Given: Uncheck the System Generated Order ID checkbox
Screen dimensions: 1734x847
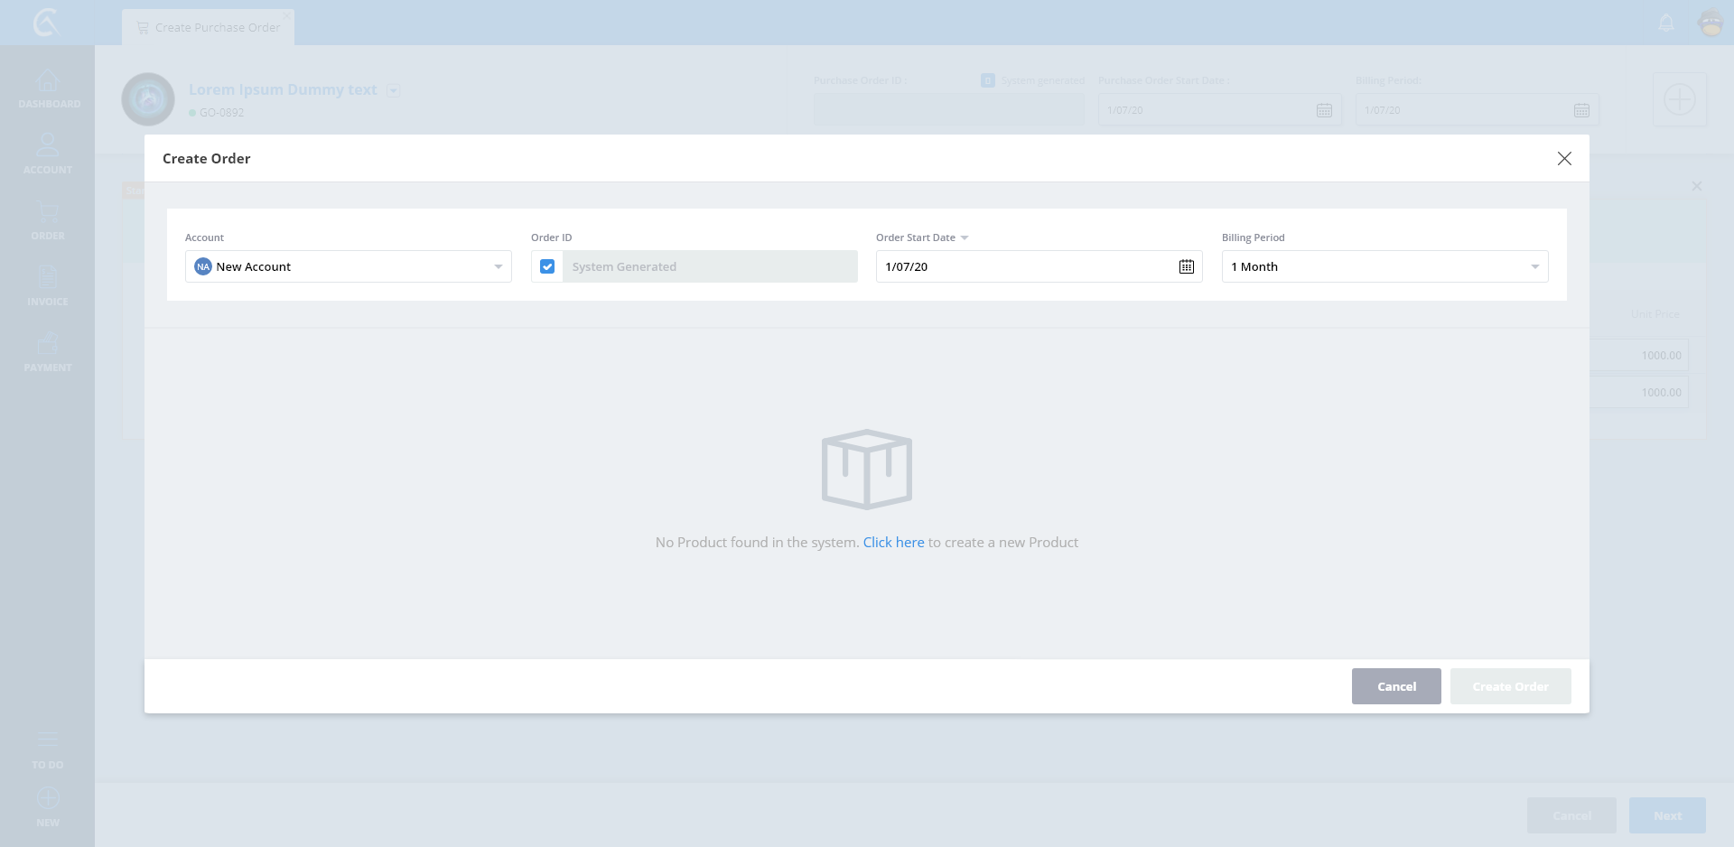Looking at the screenshot, I should click(547, 266).
